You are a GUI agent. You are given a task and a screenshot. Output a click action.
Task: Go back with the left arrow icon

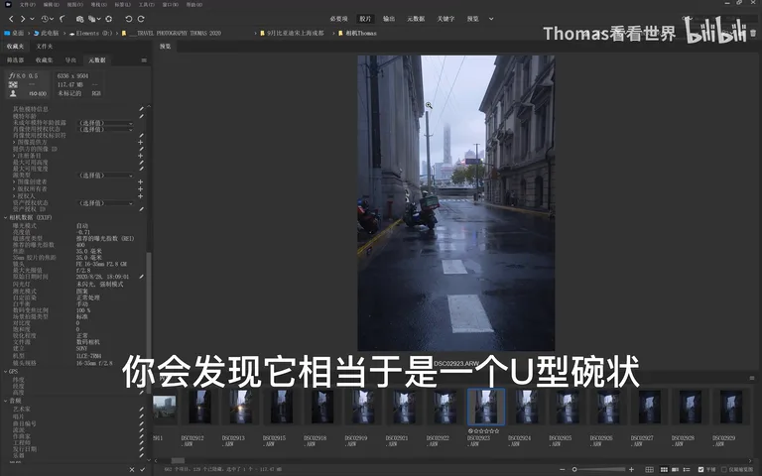[11, 19]
